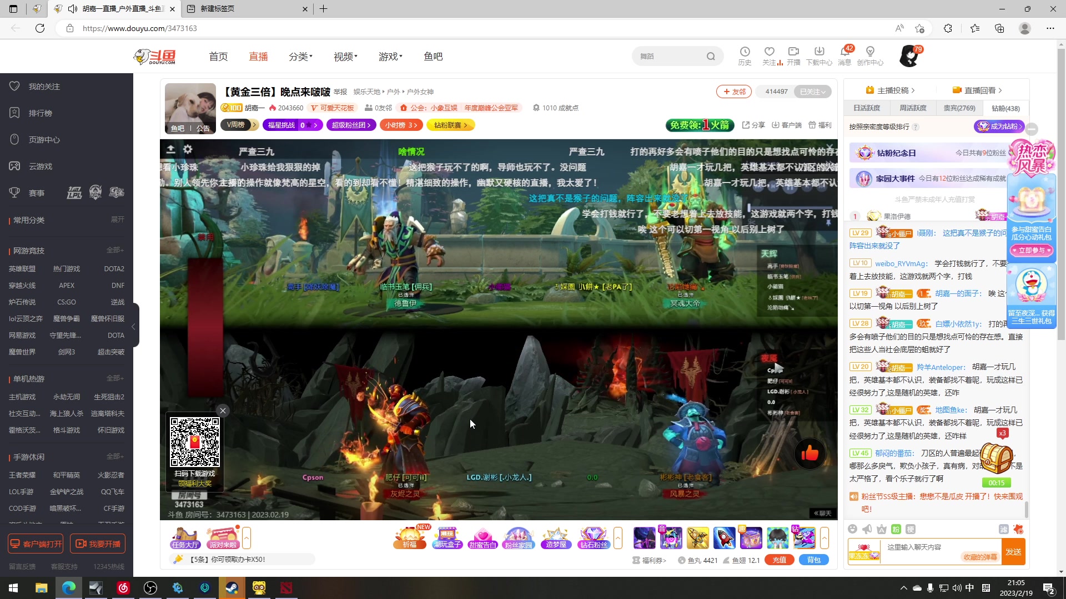Toggle chat sound with the megaphone icon
This screenshot has height=599, width=1066.
pos(867,530)
